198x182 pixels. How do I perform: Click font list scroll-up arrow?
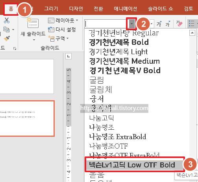tap(192, 33)
